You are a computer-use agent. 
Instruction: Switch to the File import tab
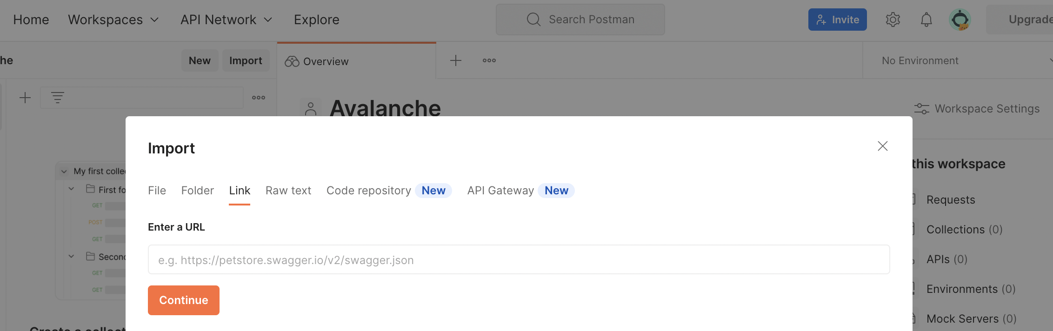(157, 191)
